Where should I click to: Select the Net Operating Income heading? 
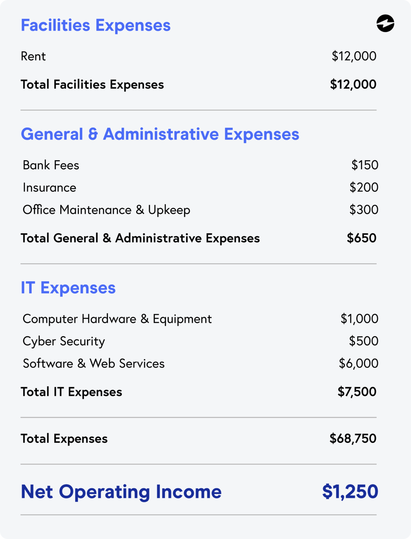121,492
